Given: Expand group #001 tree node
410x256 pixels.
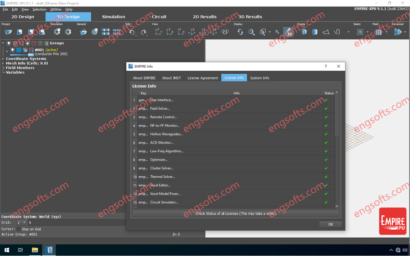Looking at the screenshot, I should (7, 51).
